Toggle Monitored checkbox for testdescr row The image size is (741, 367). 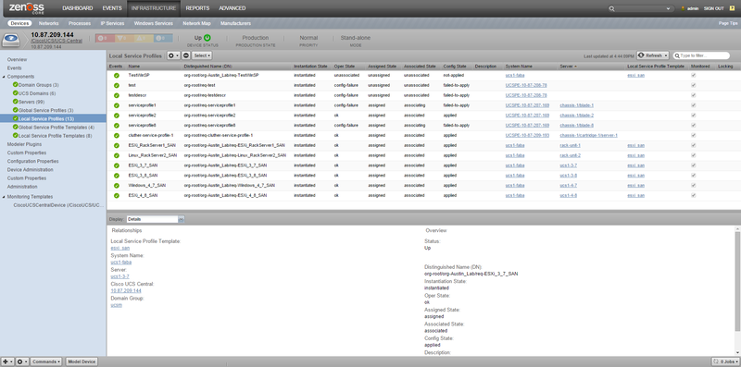[x=693, y=95]
